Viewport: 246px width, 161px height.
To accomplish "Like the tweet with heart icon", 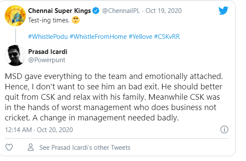I will (x=9, y=147).
